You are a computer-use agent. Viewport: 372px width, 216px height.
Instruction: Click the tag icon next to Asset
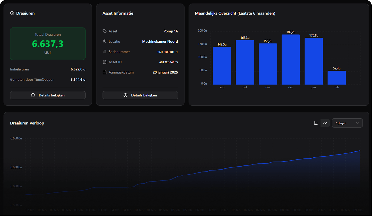coord(105,31)
